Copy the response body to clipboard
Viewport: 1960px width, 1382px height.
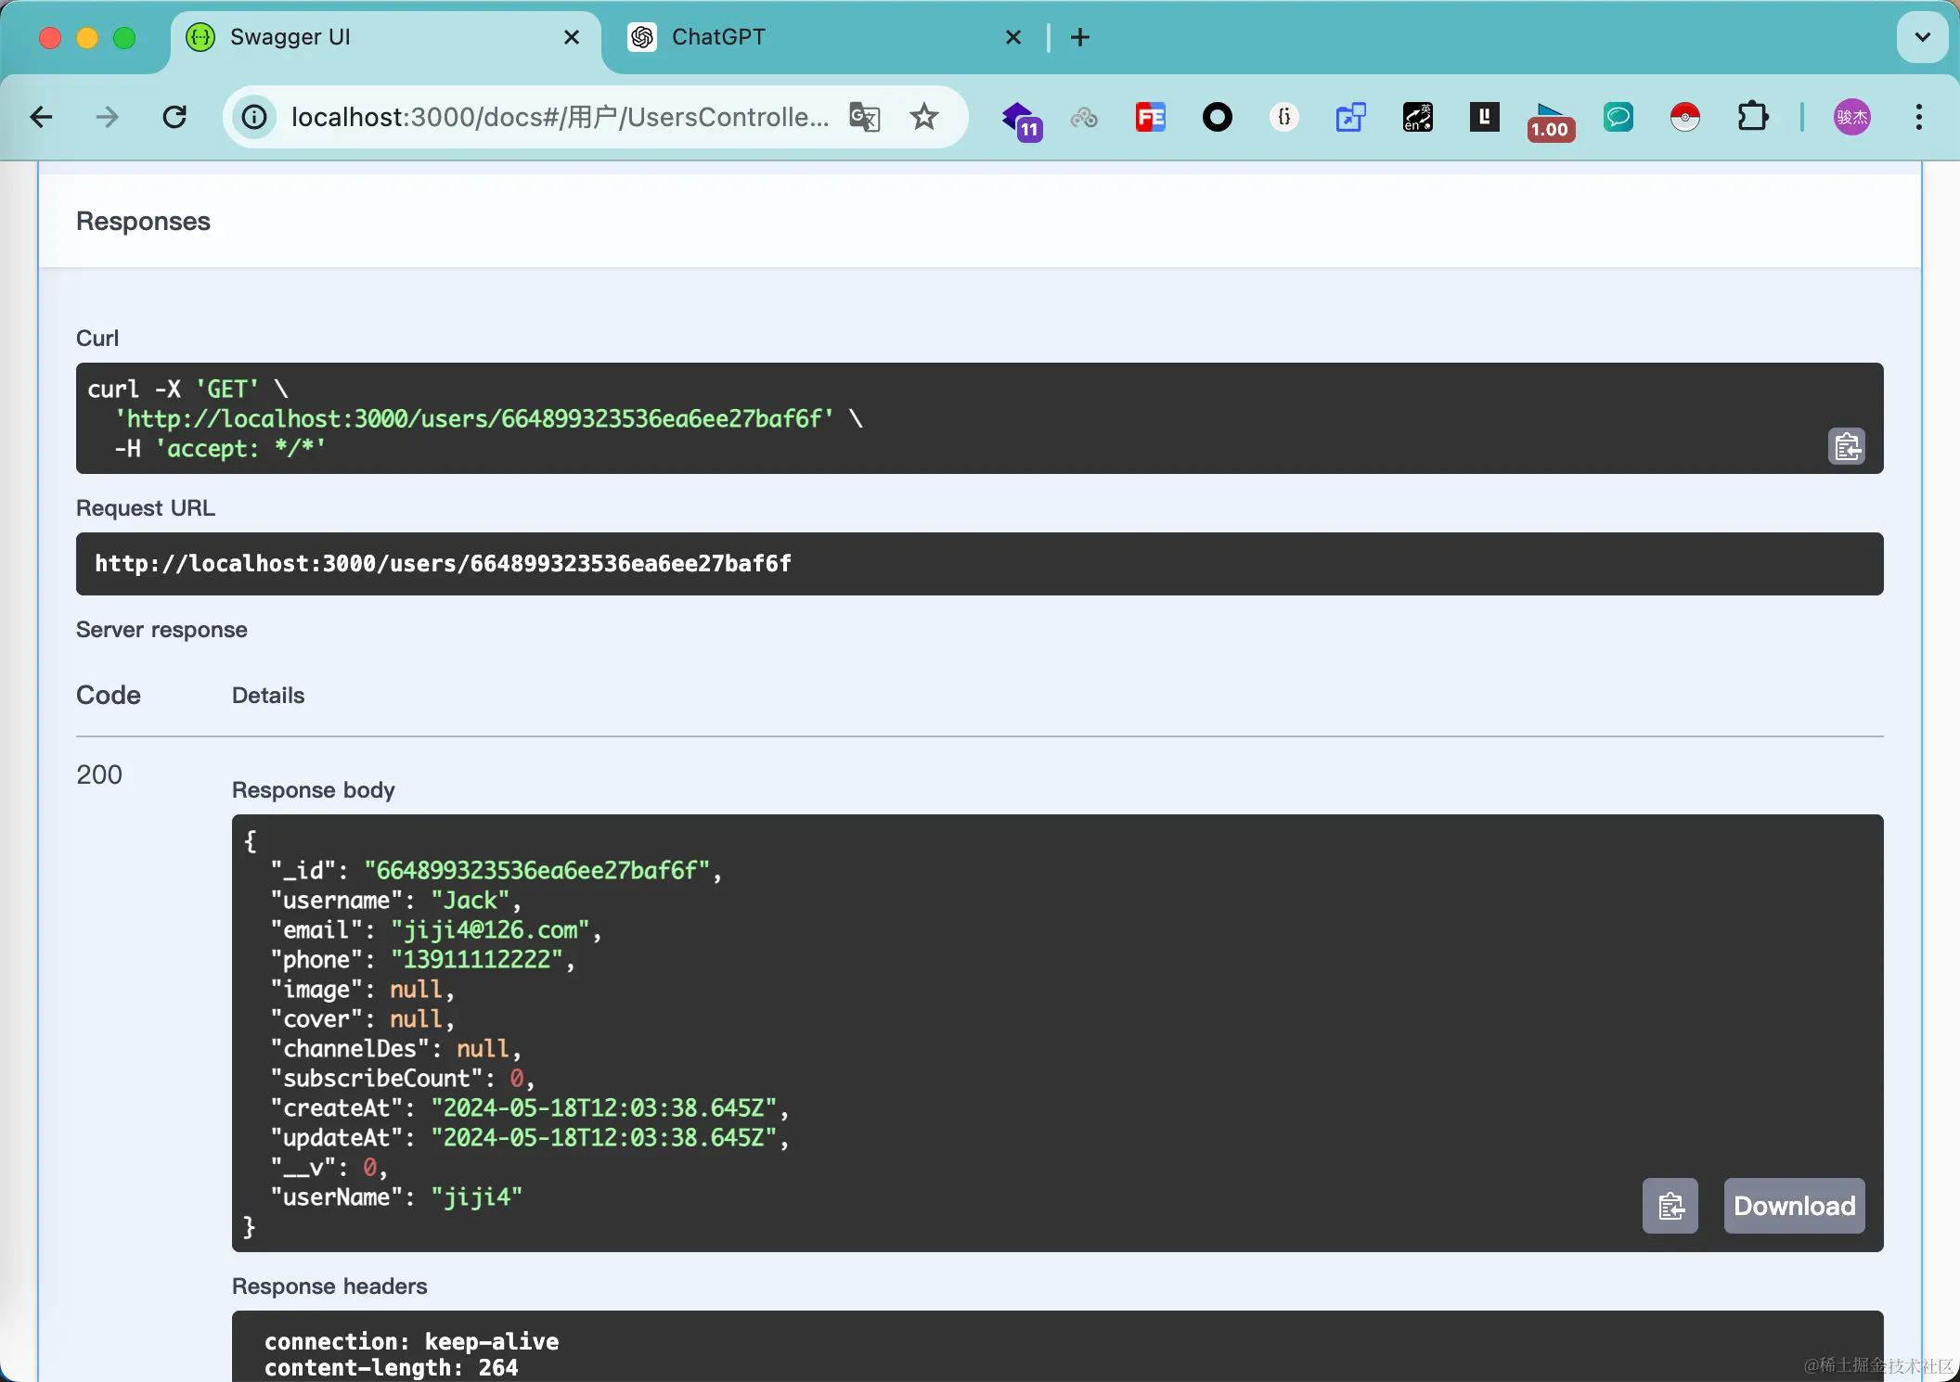tap(1670, 1206)
